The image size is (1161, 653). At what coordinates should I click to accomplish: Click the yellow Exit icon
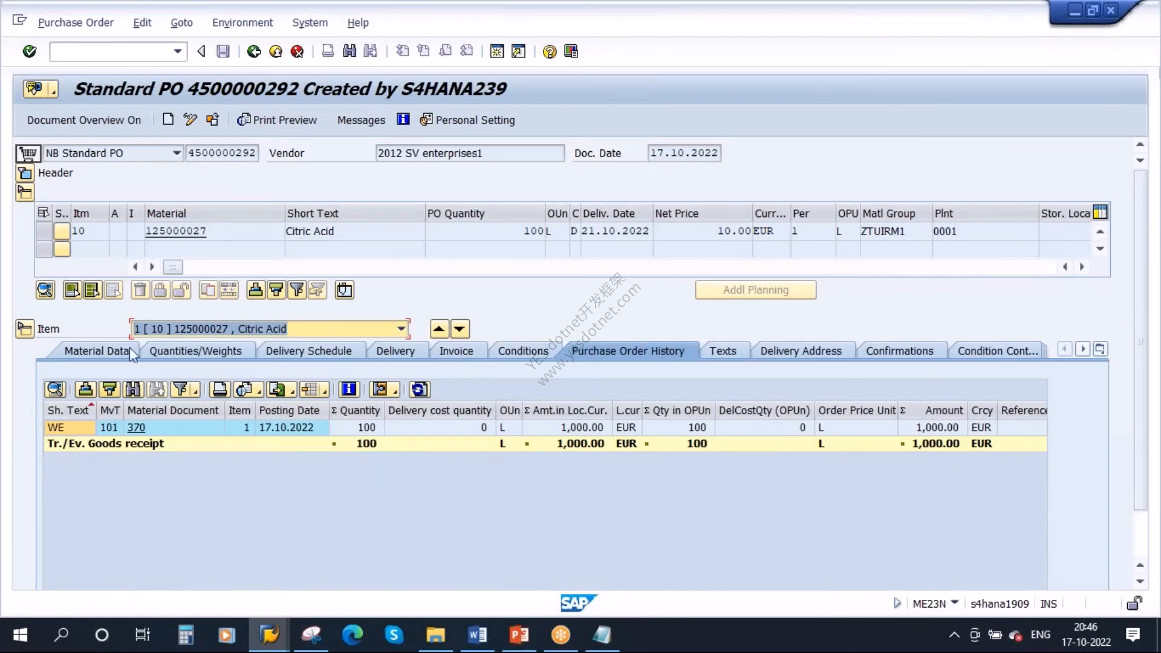pos(276,51)
